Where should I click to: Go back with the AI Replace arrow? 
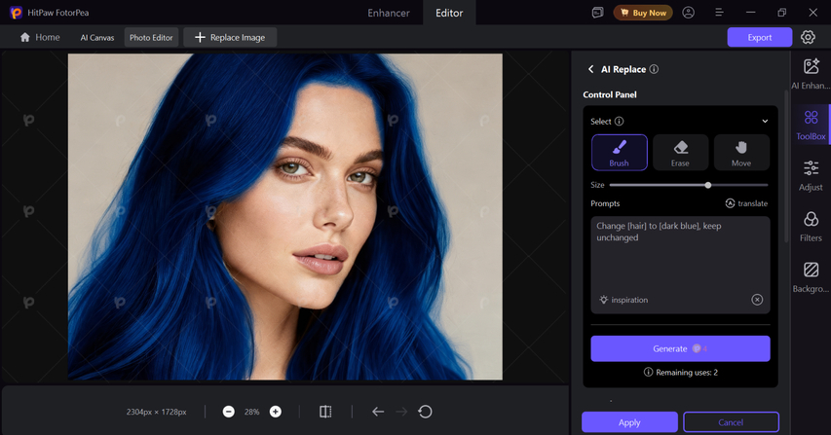[591, 69]
